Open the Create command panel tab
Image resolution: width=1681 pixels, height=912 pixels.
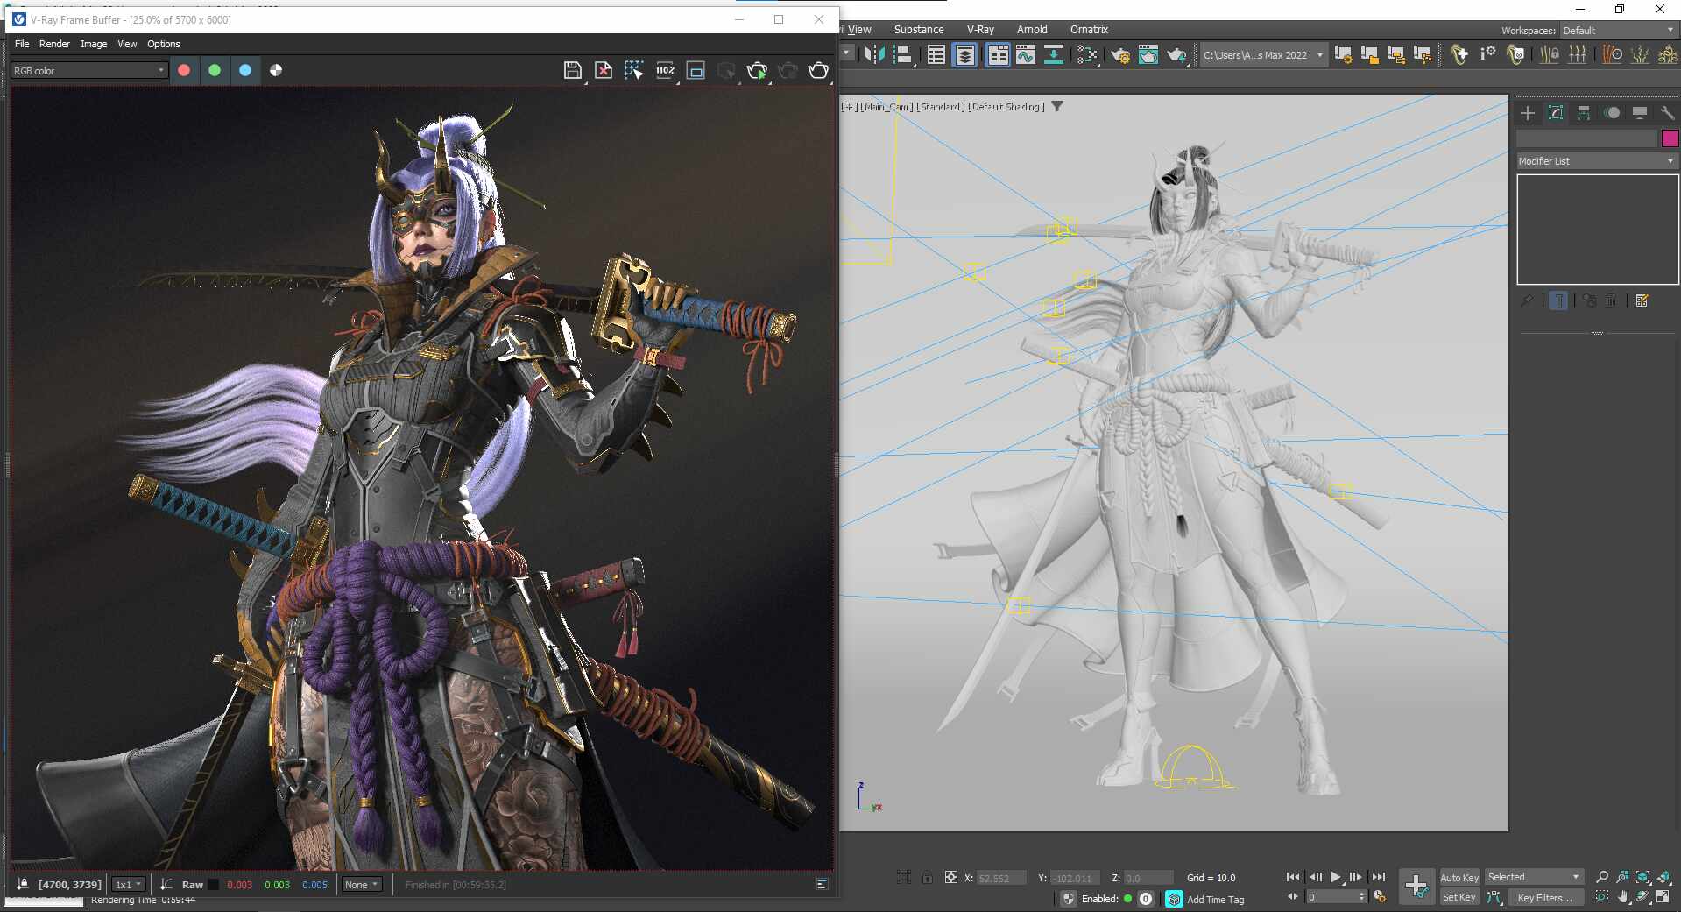[x=1527, y=113]
